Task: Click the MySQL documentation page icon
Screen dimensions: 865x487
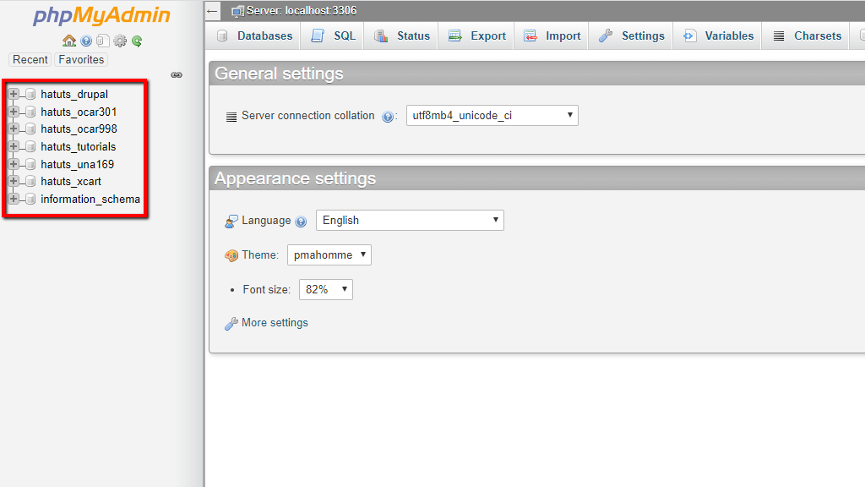Action: pos(102,41)
